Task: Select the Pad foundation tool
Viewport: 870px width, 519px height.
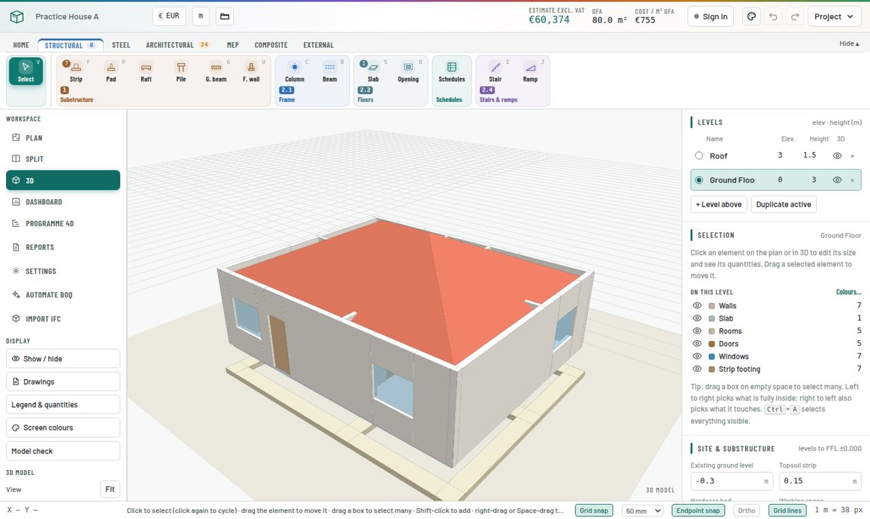Action: pos(111,71)
